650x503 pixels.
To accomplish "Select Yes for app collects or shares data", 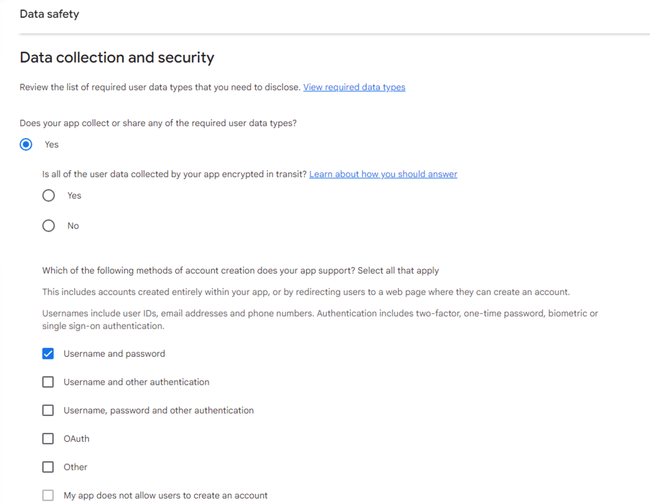I will click(26, 145).
